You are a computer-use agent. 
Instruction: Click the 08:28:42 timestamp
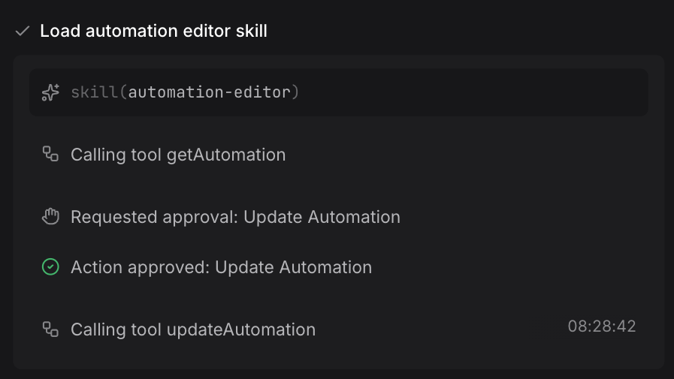coord(601,326)
